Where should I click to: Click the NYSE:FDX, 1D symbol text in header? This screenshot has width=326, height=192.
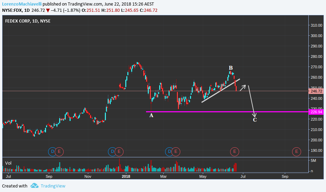point(16,10)
